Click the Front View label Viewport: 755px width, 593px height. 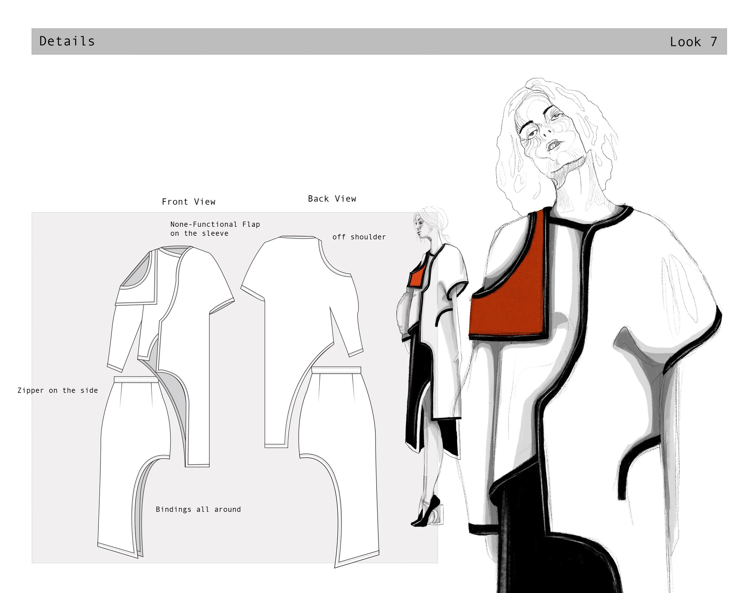click(188, 202)
